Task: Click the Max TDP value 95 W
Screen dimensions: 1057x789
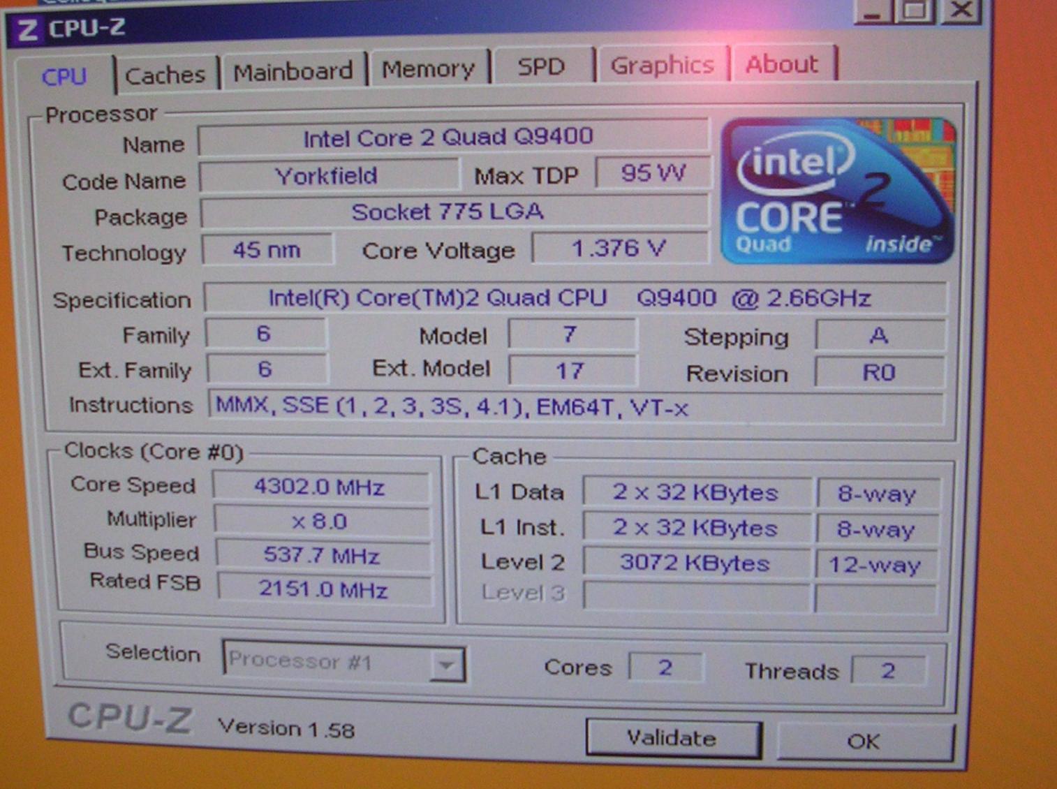Action: point(653,172)
